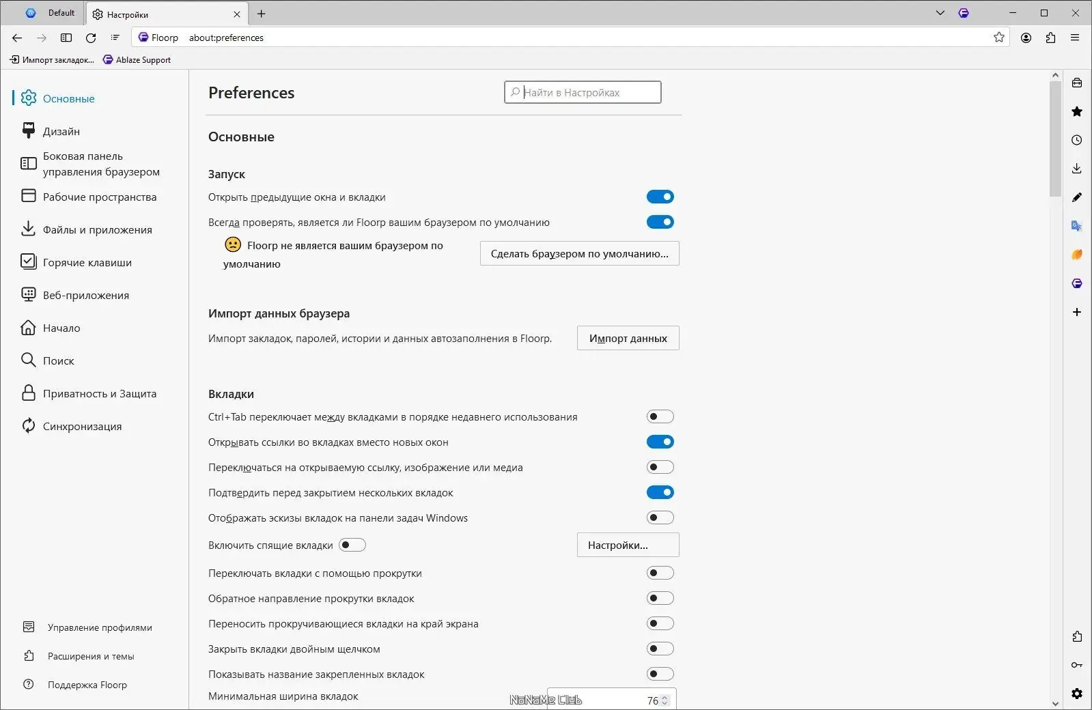This screenshot has width=1092, height=710.
Task: Open the briefcase panel in right sidebar
Action: pos(1077,83)
